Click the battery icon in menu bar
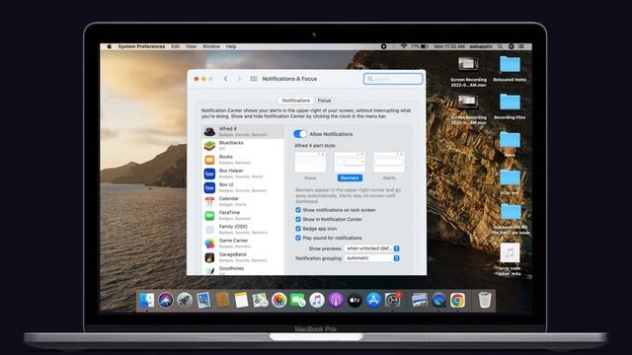Image resolution: width=632 pixels, height=355 pixels. coord(424,46)
